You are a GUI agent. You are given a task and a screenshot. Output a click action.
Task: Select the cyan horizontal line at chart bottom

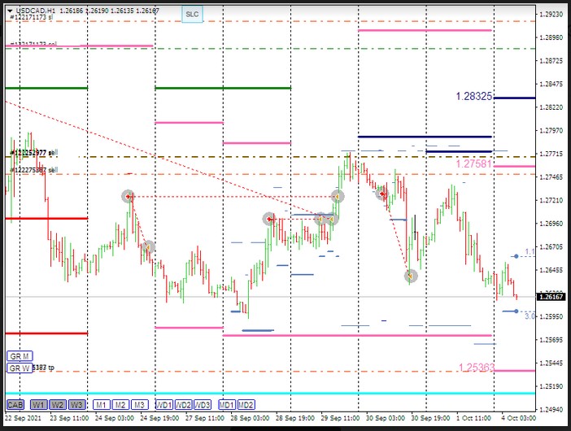(244, 393)
